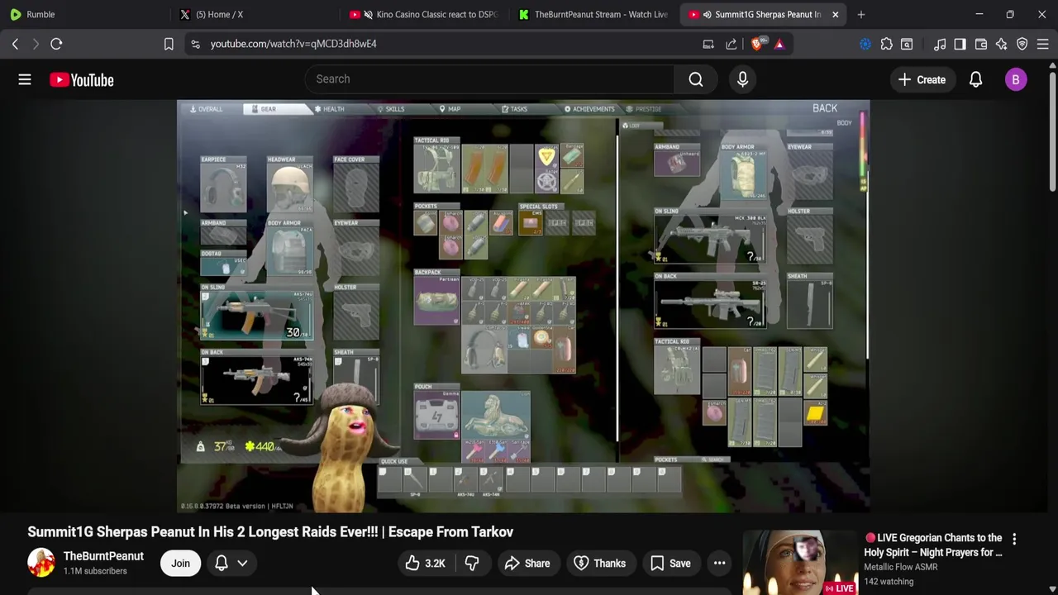Open more actions three-dot menu under video
Viewport: 1058px width, 595px height.
click(x=720, y=564)
